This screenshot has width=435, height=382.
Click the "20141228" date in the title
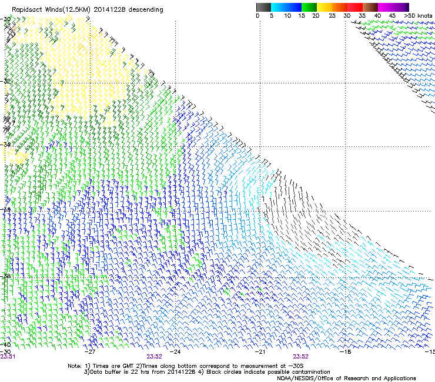(110, 10)
